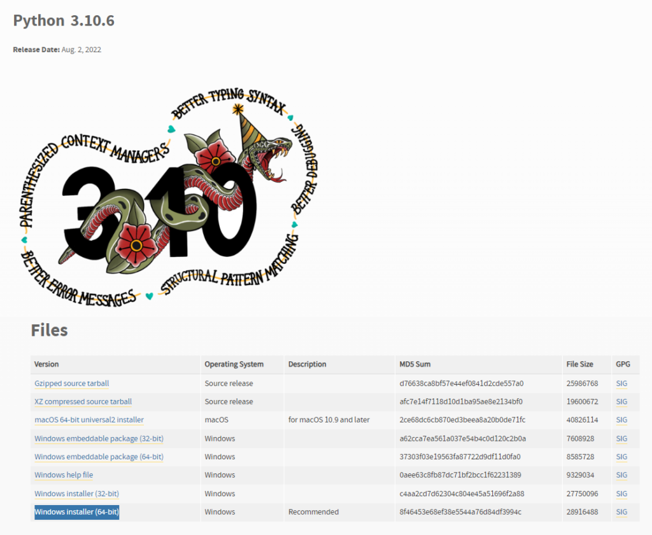Open SIG link for Gzipped source tarball
652x535 pixels.
(x=621, y=384)
